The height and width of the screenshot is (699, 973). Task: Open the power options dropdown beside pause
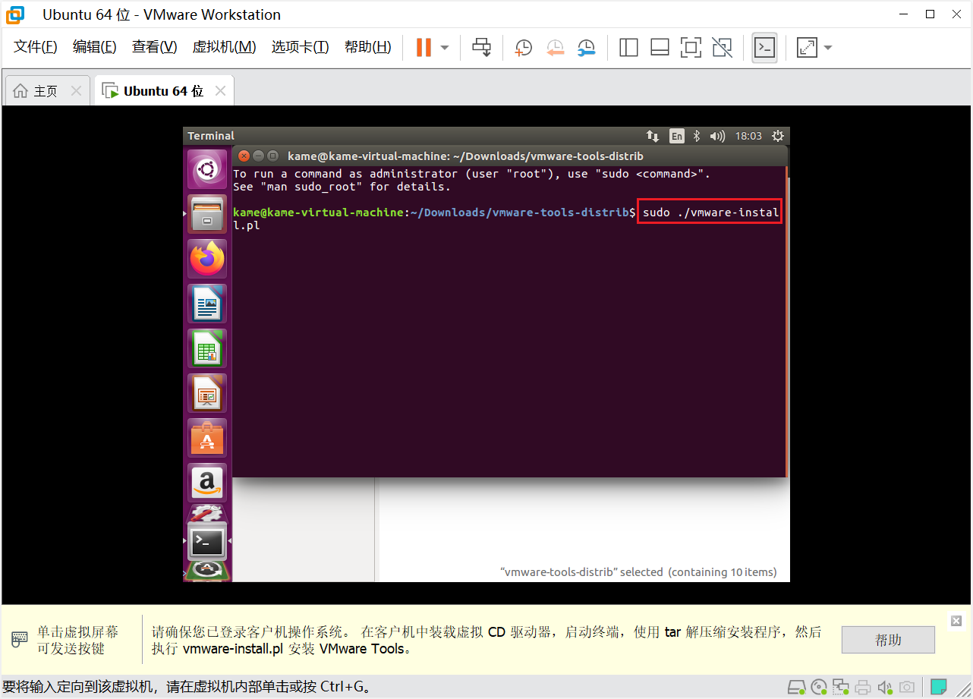pos(445,47)
